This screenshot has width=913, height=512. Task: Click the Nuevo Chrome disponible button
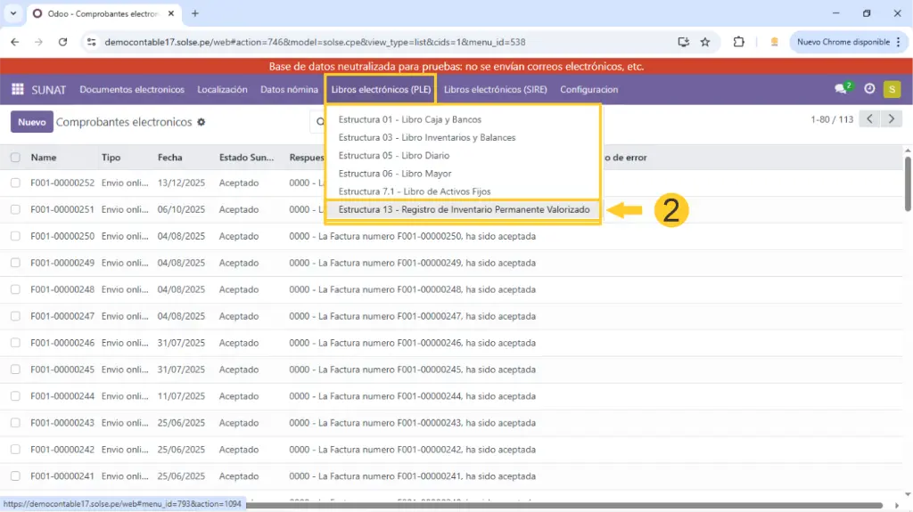843,42
